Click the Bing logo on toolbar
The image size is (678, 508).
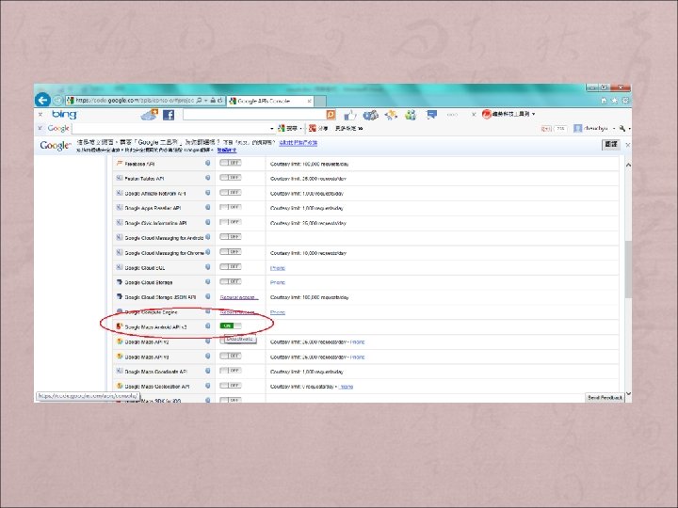[x=64, y=115]
